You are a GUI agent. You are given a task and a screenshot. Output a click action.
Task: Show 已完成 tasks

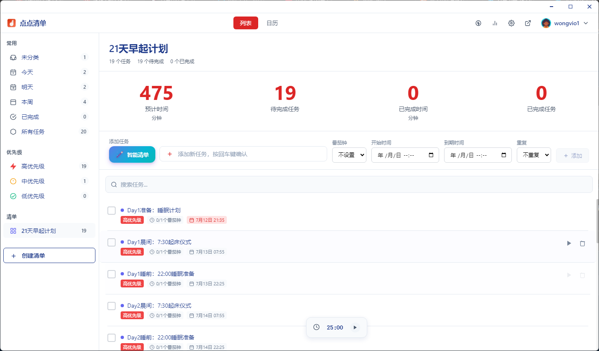[x=49, y=117]
